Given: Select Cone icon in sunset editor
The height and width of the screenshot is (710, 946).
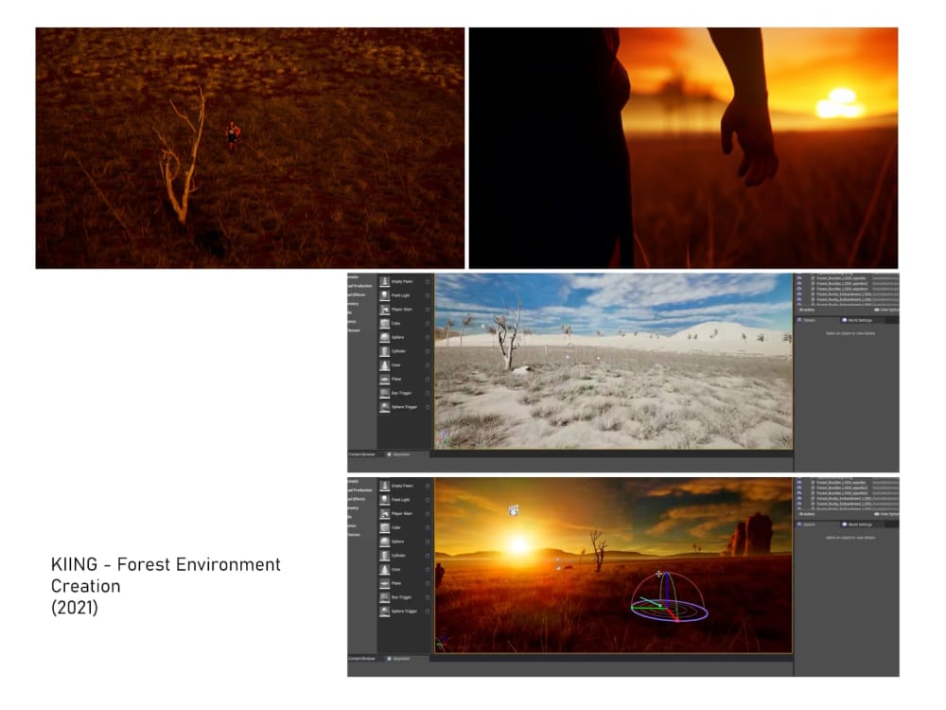Looking at the screenshot, I should pos(384,569).
